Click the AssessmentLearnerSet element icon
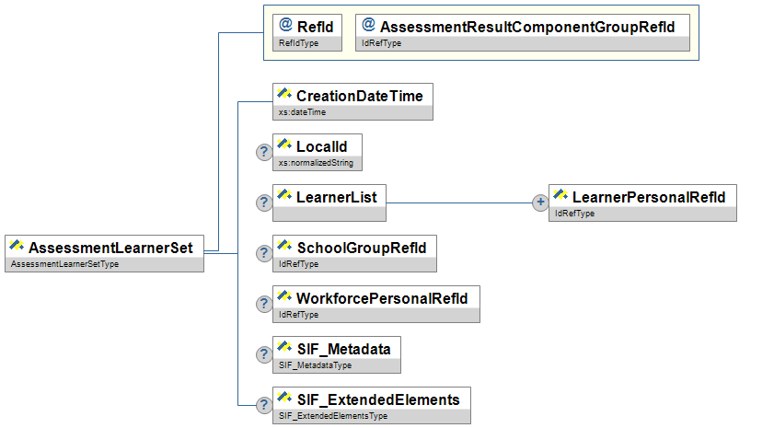 [17, 247]
